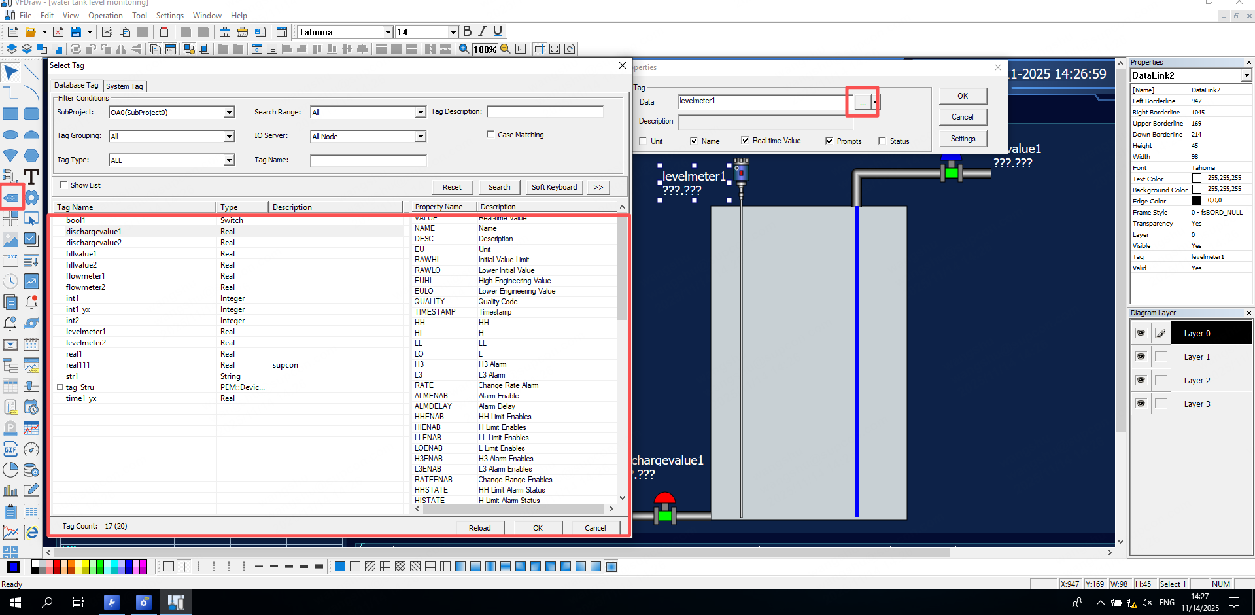
Task: Hide Layer 1 using eye icon
Action: [1141, 357]
